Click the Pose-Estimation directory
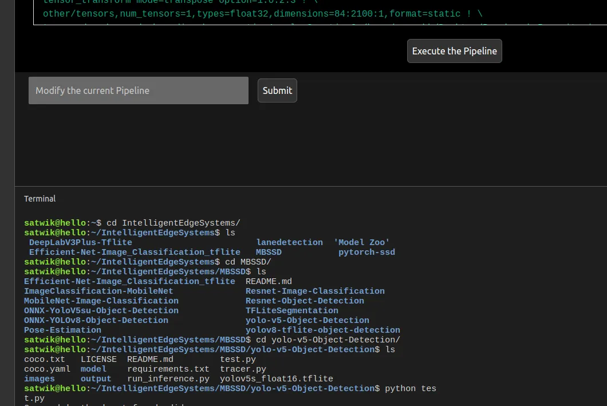 62,330
